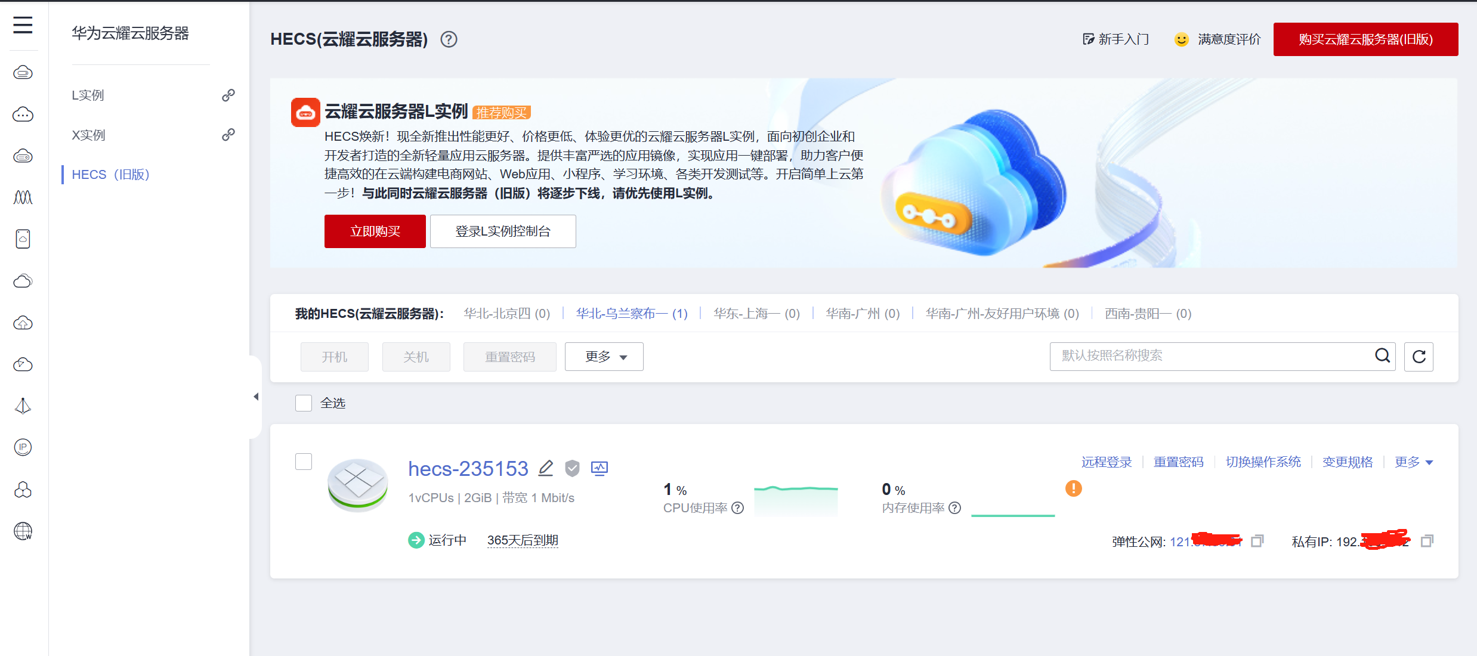1477x656 pixels.
Task: Click the hecs-235153 server disk thumbnail
Action: click(358, 485)
